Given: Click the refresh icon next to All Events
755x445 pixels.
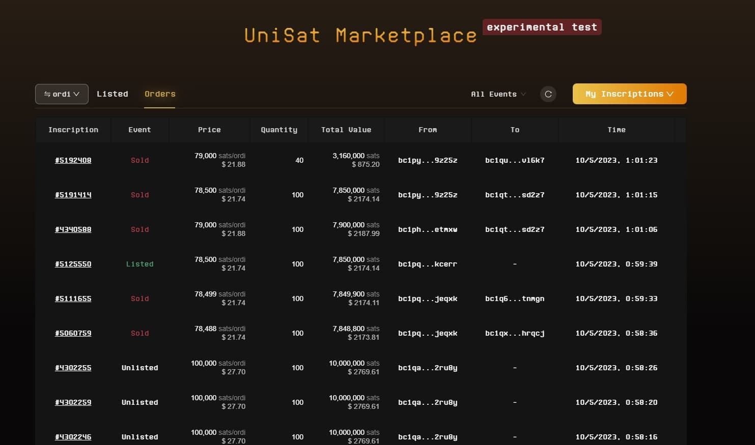Looking at the screenshot, I should click(x=548, y=94).
